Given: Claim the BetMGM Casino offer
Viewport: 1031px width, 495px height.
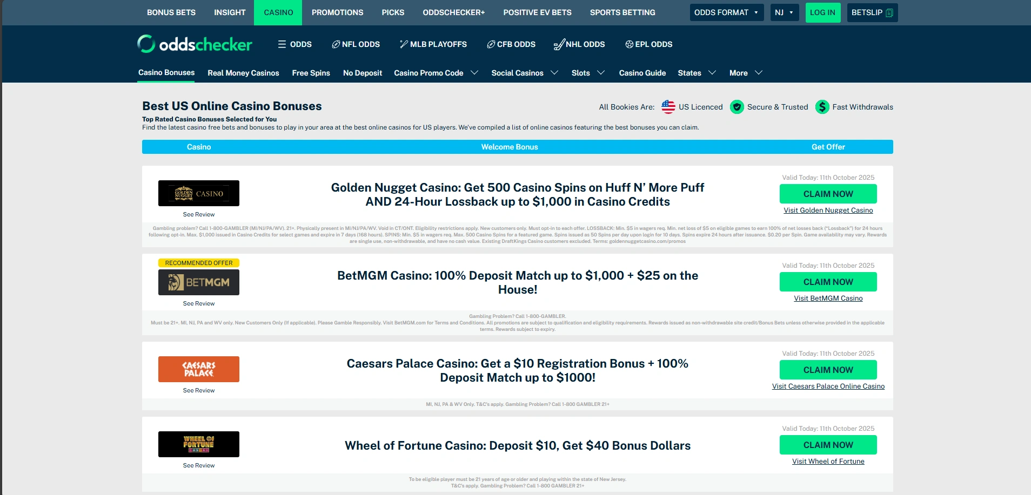Looking at the screenshot, I should (828, 282).
